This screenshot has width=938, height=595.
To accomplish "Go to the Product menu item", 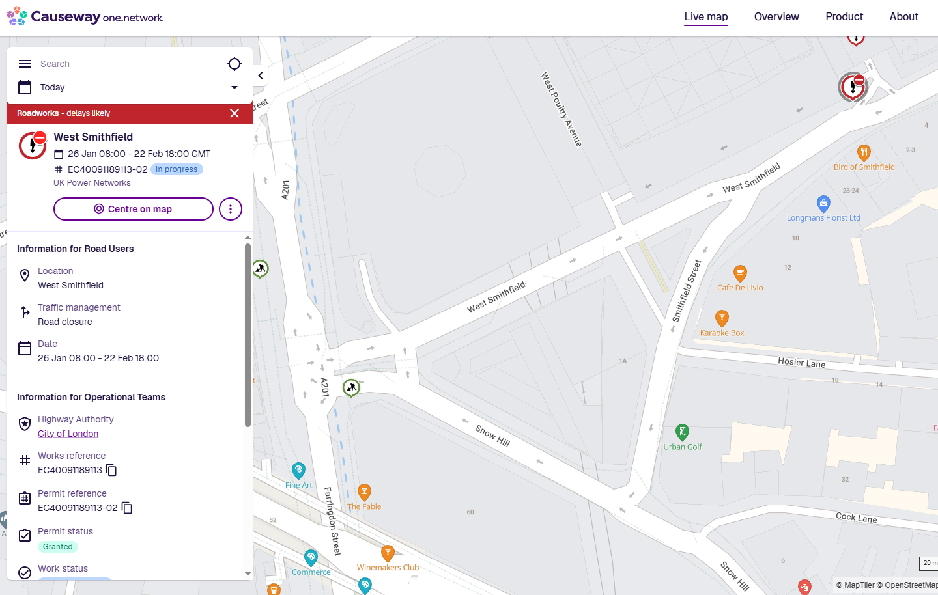I will click(x=844, y=17).
